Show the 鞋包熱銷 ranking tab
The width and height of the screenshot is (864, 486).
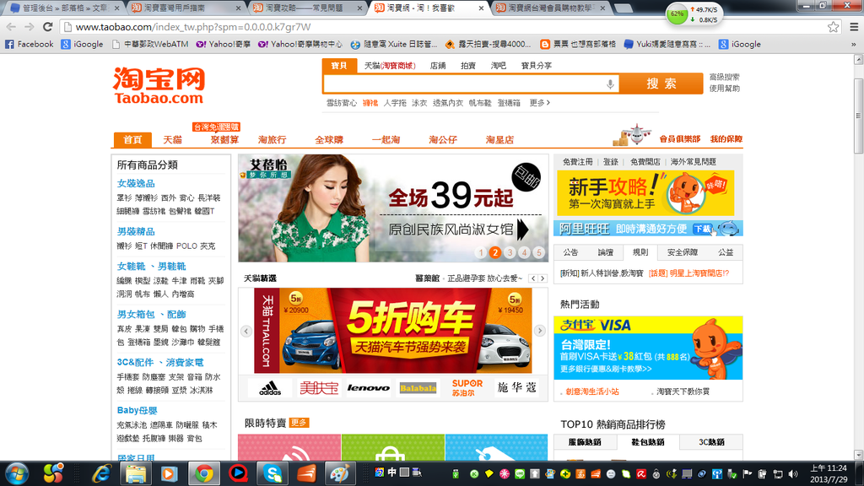point(647,442)
